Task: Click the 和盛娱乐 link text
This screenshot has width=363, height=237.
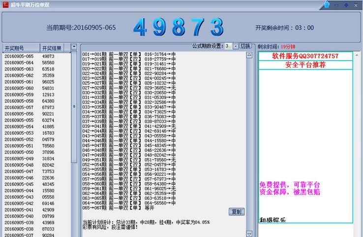Action: click(272, 220)
